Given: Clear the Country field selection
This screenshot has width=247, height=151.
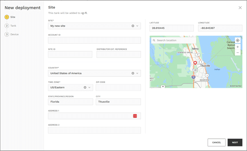Looking at the screenshot, I should 133,73.
